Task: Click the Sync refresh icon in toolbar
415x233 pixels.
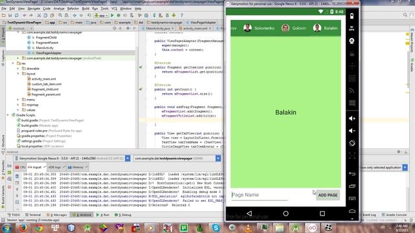Action: [x=16, y=16]
